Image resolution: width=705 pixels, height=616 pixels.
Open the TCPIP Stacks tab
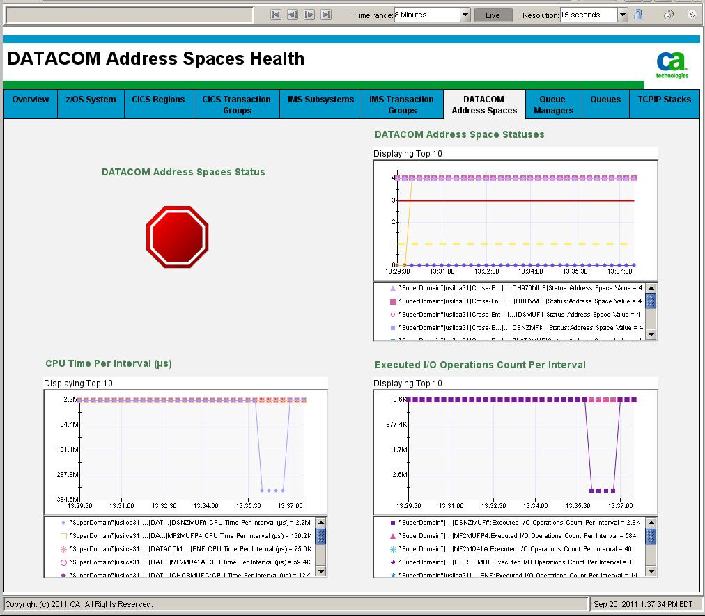tap(664, 104)
